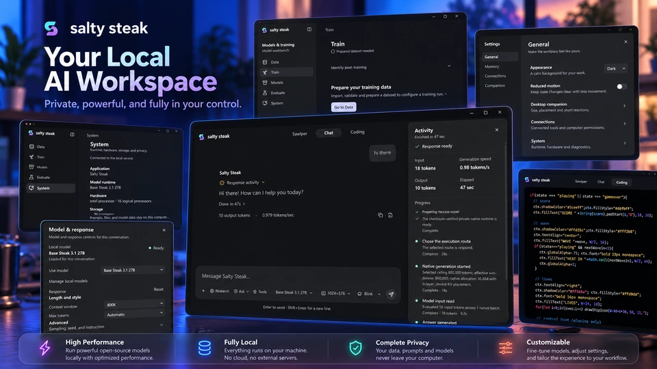Click the plus attach icon in message bar

[x=203, y=291]
